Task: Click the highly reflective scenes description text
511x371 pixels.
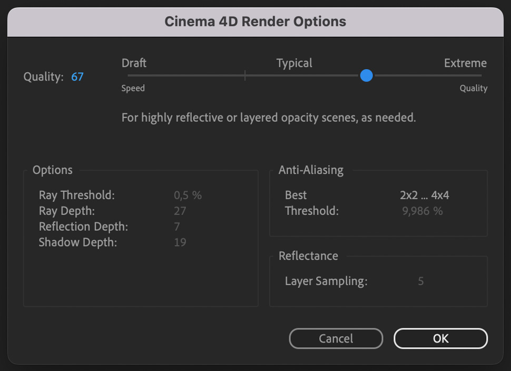Action: [x=269, y=118]
